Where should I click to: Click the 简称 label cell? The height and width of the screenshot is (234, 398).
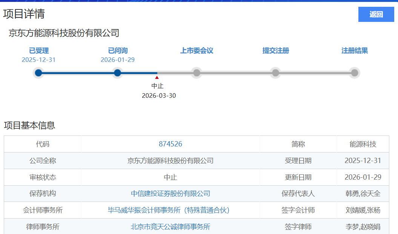pyautogui.click(x=298, y=144)
